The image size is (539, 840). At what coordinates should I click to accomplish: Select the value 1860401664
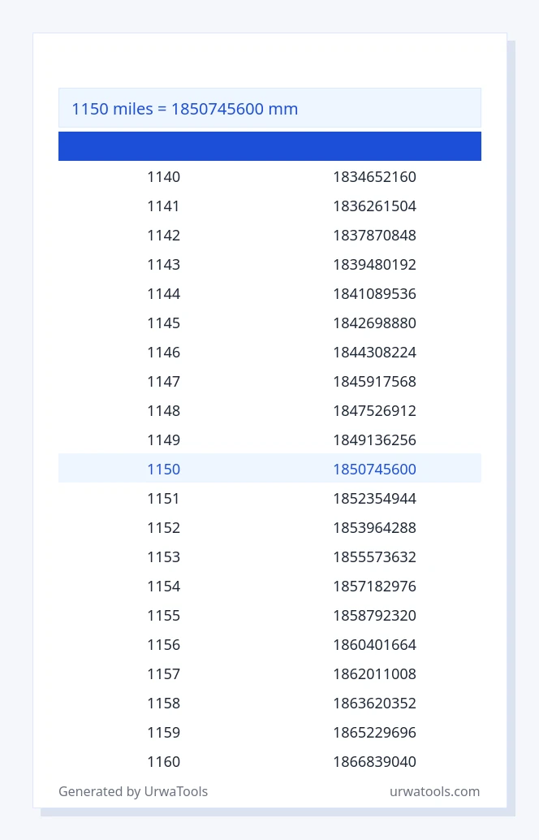(375, 644)
